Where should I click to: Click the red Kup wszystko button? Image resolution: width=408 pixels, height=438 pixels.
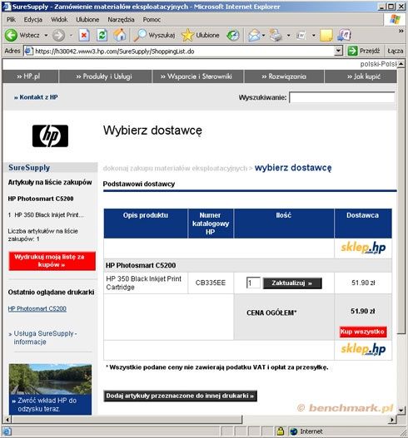363,332
